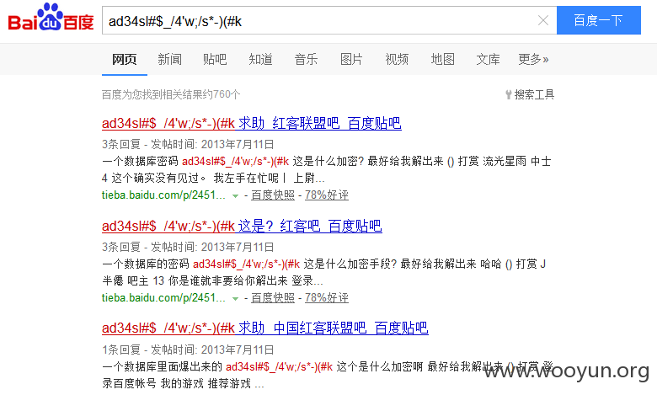Expand the 更多» menu

coord(533,60)
